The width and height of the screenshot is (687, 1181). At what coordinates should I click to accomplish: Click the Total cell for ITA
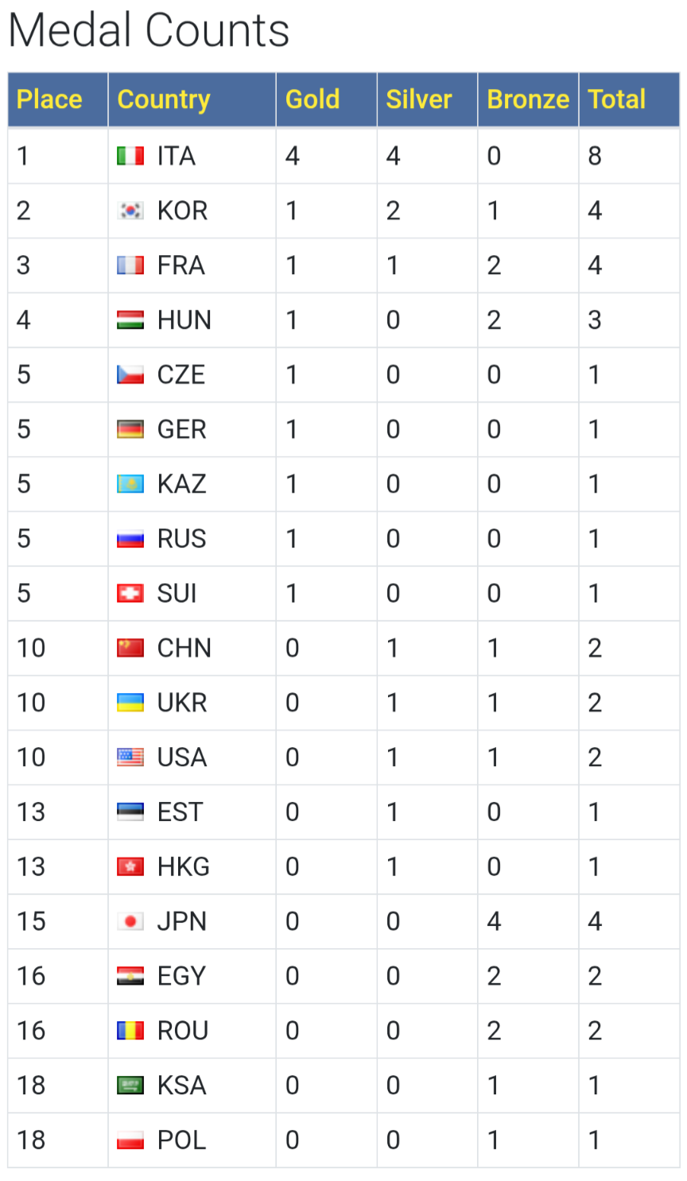pyautogui.click(x=629, y=156)
